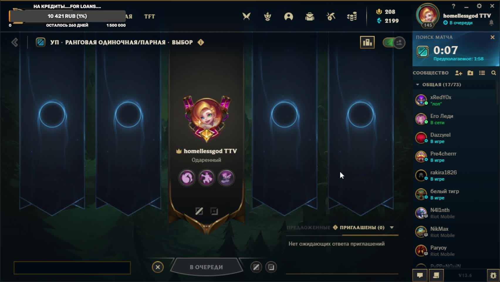Open the Clash crossed-swords icon
The width and height of the screenshot is (500, 282).
coord(246,16)
